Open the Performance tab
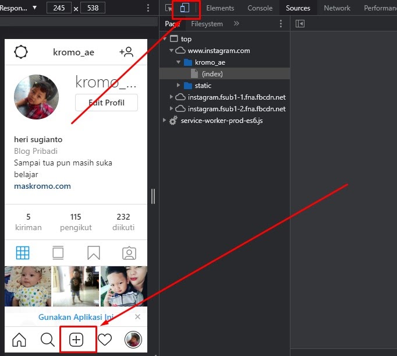 coord(380,8)
